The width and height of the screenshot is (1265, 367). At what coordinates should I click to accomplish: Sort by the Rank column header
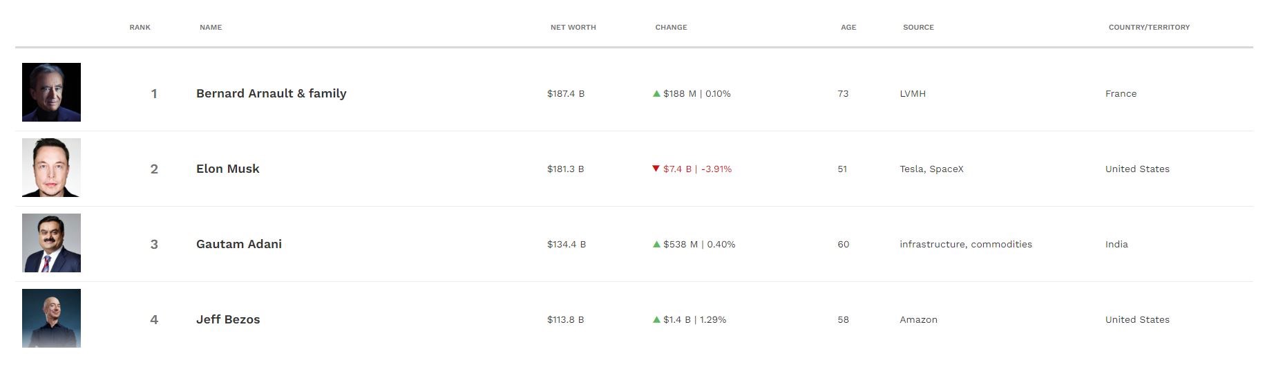pos(140,27)
